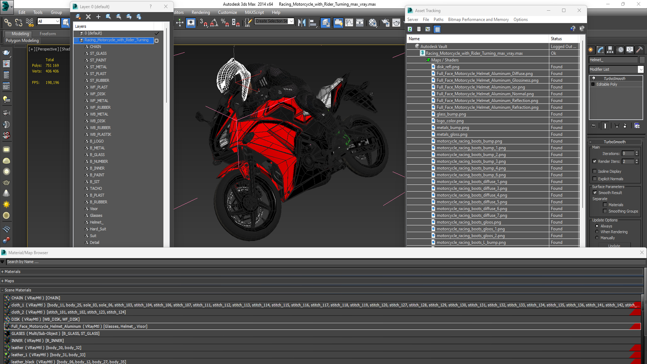Select the When Rendering radio button
647x364 pixels.
tap(597, 232)
